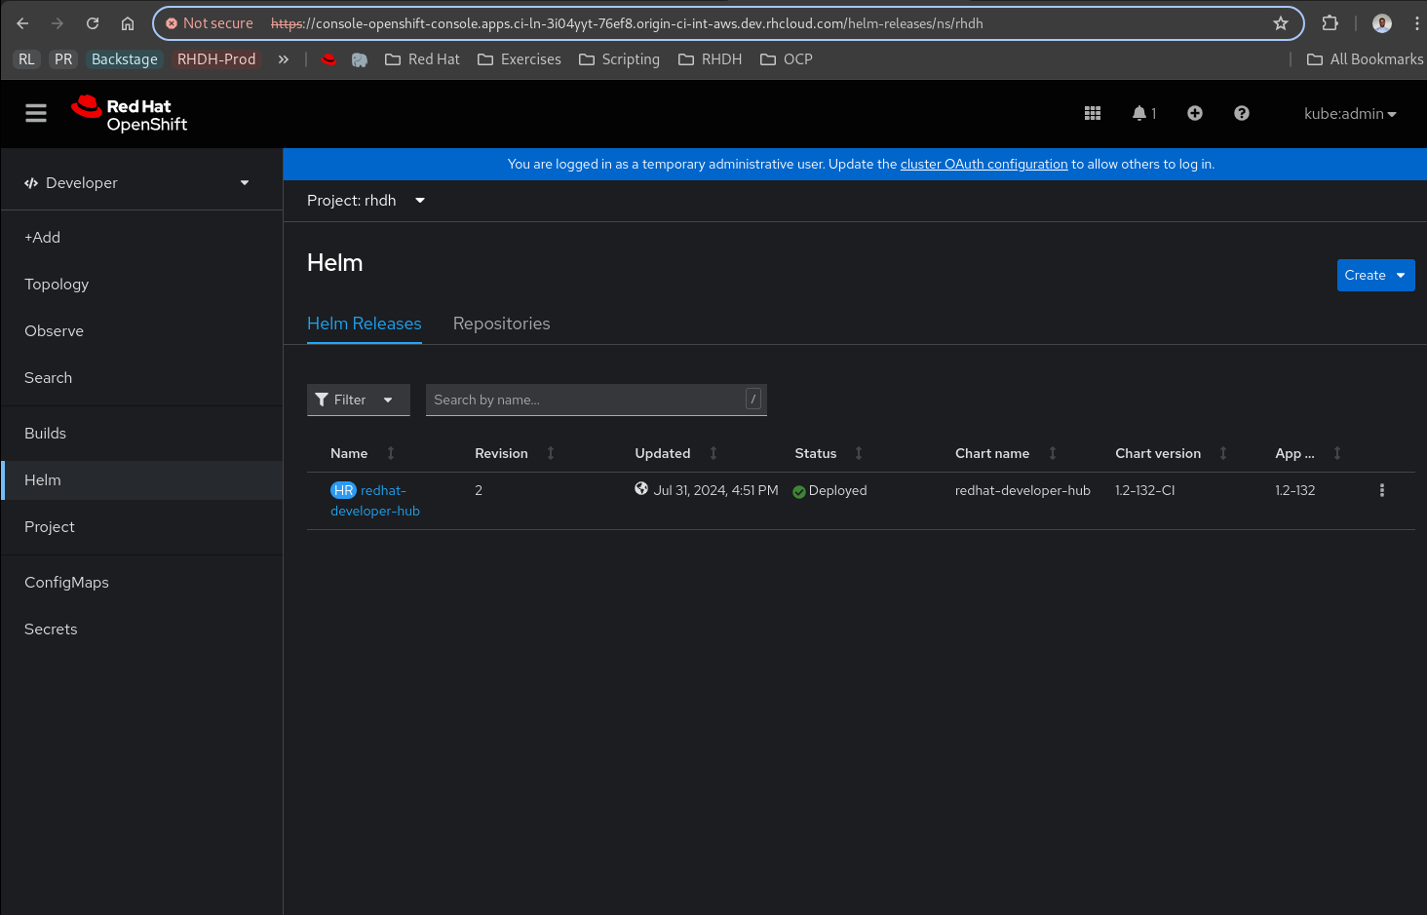
Task: Click the chart version 1.2-132-CI cell
Action: 1145,491
